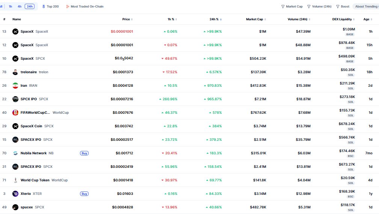Click the Top 200 flame icon
This screenshot has height=214, width=379.
tap(44, 6)
